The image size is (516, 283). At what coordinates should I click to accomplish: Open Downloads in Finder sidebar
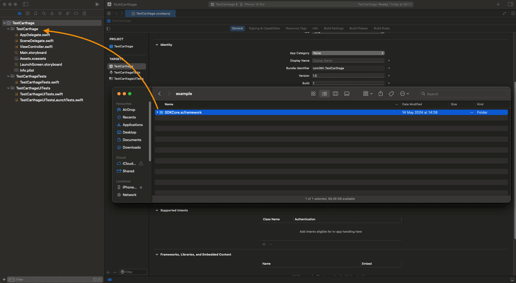tap(131, 148)
